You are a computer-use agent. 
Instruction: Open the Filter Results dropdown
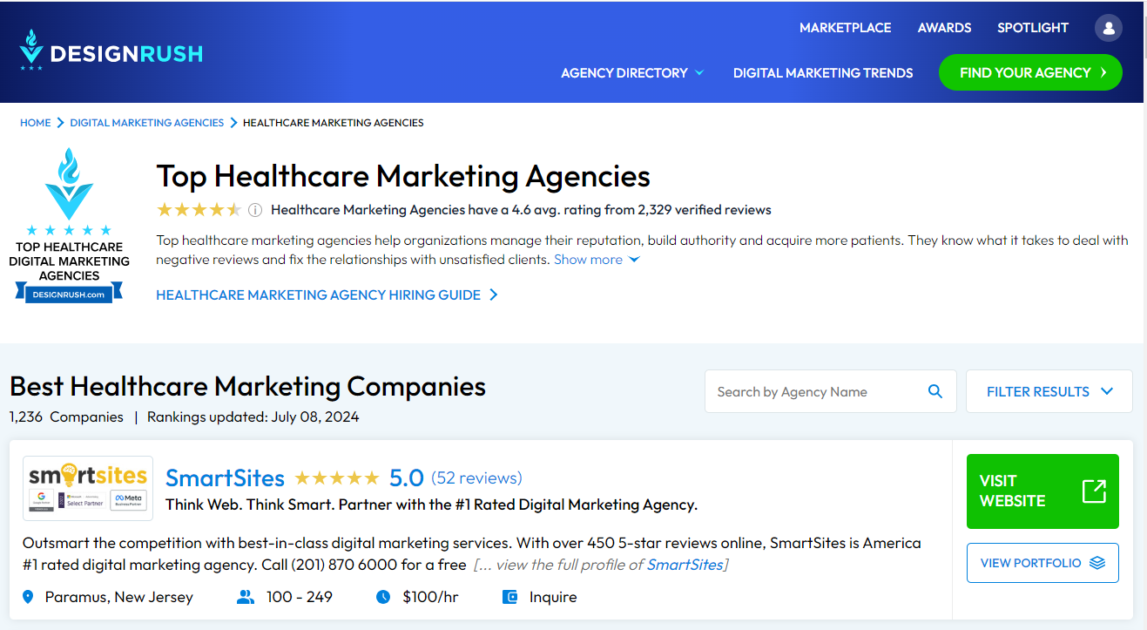click(x=1049, y=391)
